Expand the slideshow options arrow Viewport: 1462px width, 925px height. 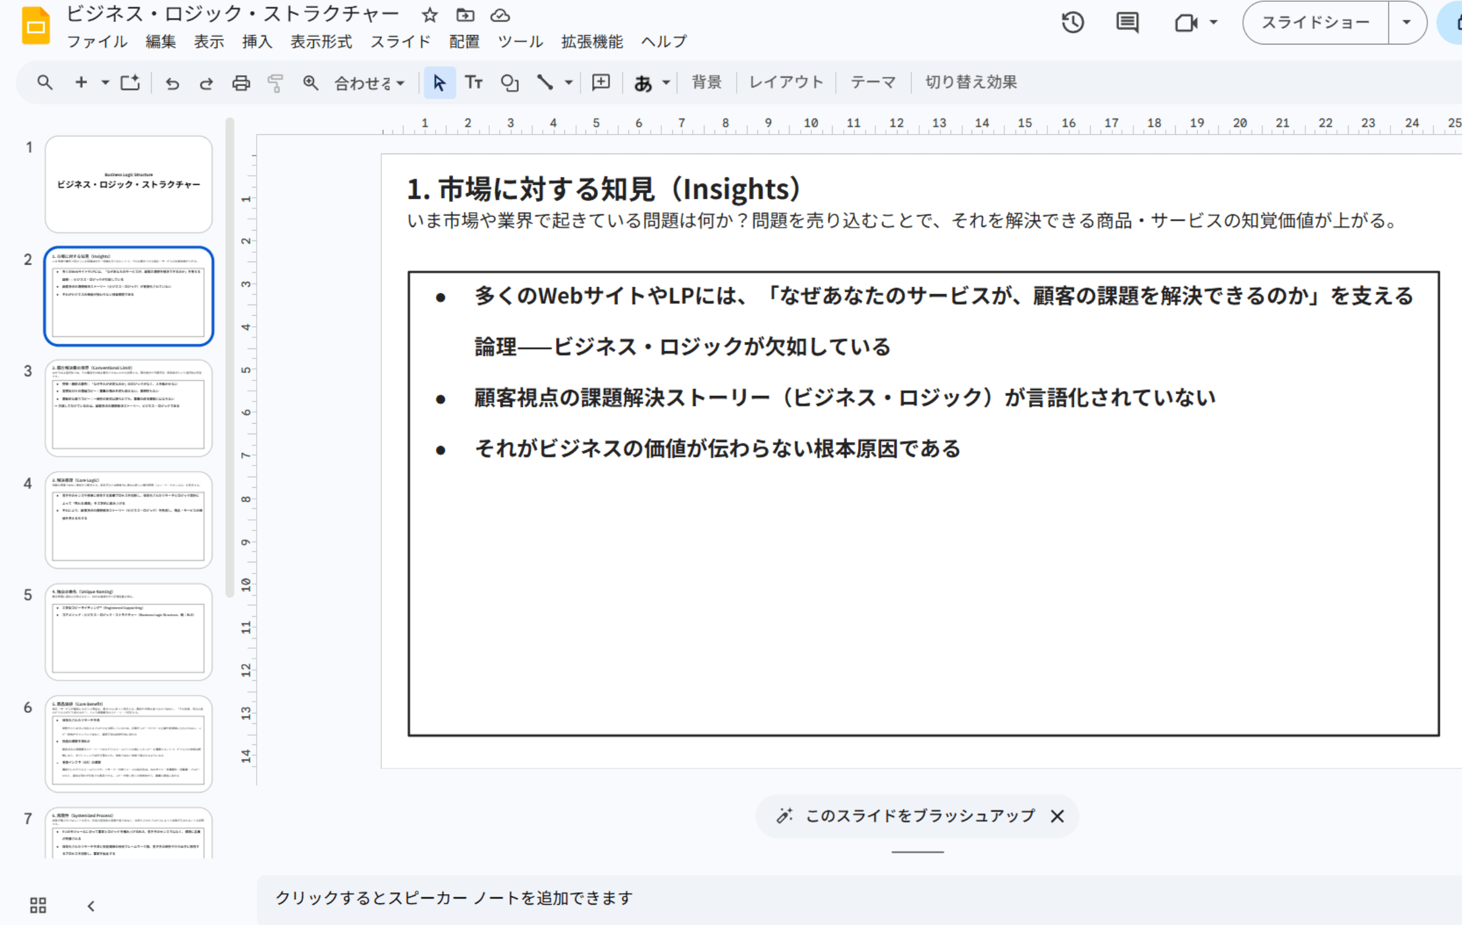coord(1406,23)
